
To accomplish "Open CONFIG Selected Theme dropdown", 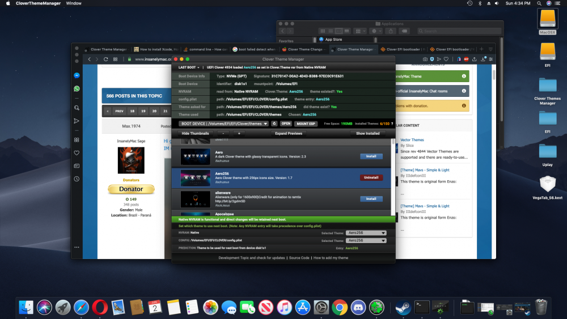I will click(x=366, y=241).
